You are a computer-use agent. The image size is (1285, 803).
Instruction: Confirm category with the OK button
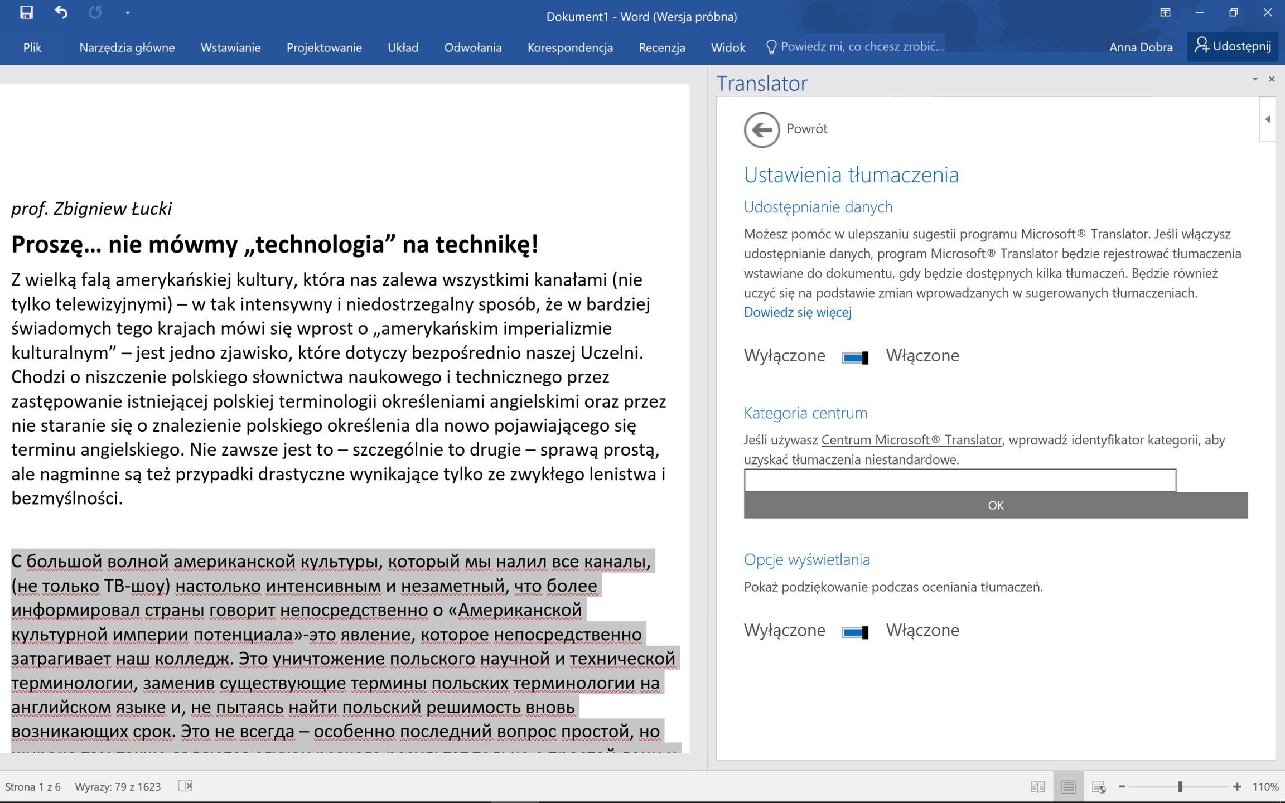(996, 505)
